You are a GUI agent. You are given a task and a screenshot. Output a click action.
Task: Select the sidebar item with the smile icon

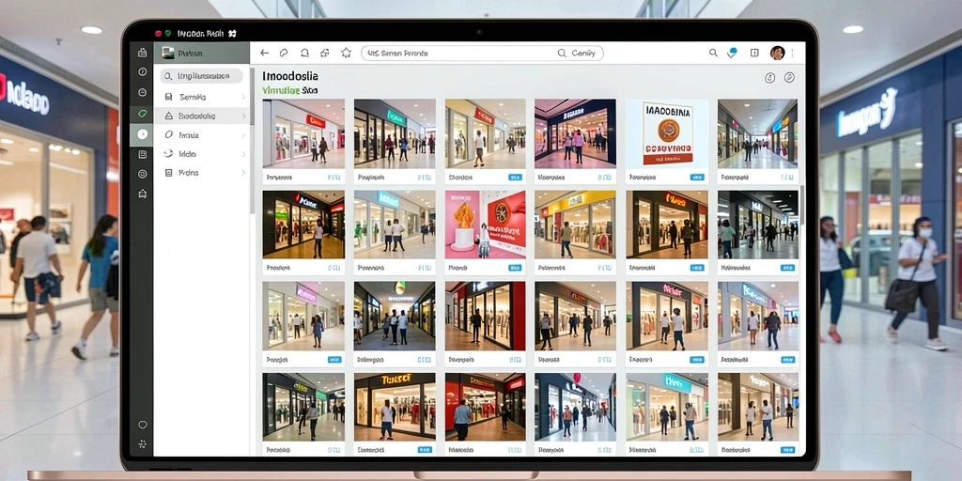pos(202,154)
